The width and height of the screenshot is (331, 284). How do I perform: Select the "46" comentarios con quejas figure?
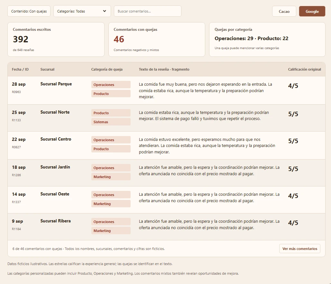coord(119,39)
